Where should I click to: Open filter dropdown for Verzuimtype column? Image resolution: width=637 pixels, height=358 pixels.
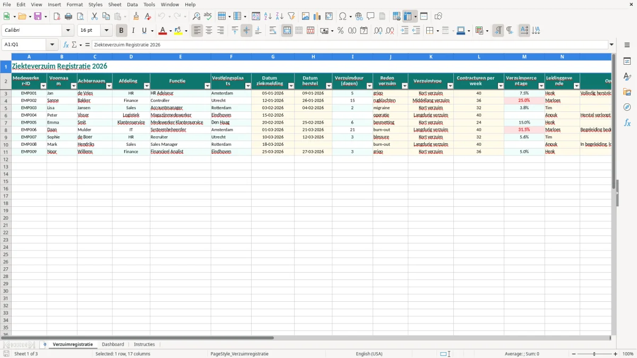coord(450,86)
